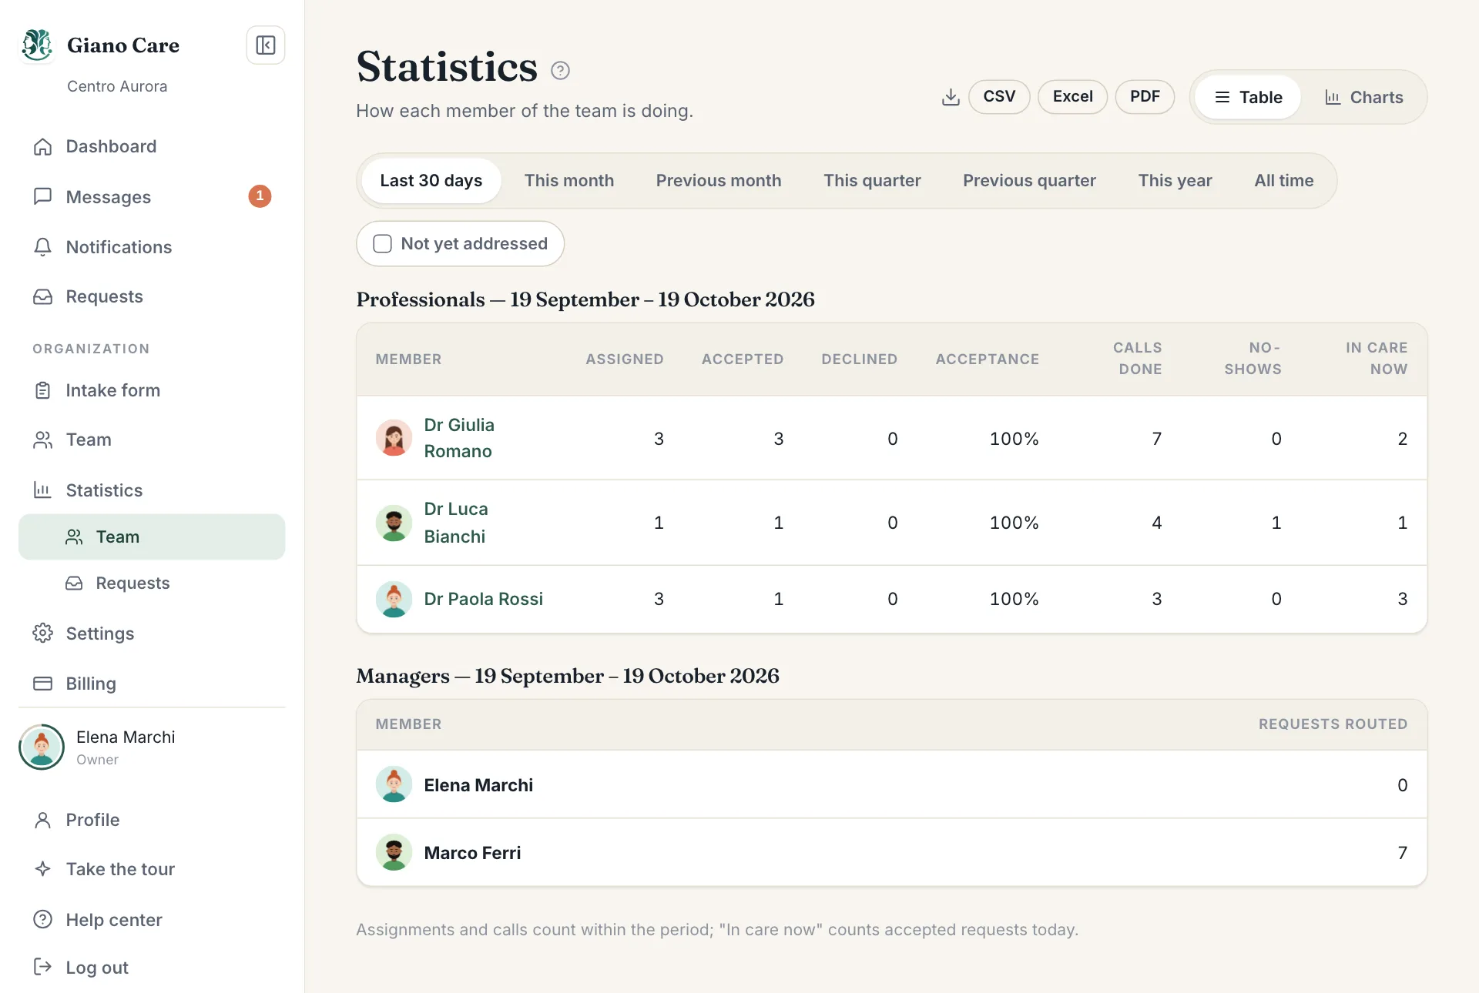Click the unread messages badge
This screenshot has height=993, width=1479.
click(260, 196)
